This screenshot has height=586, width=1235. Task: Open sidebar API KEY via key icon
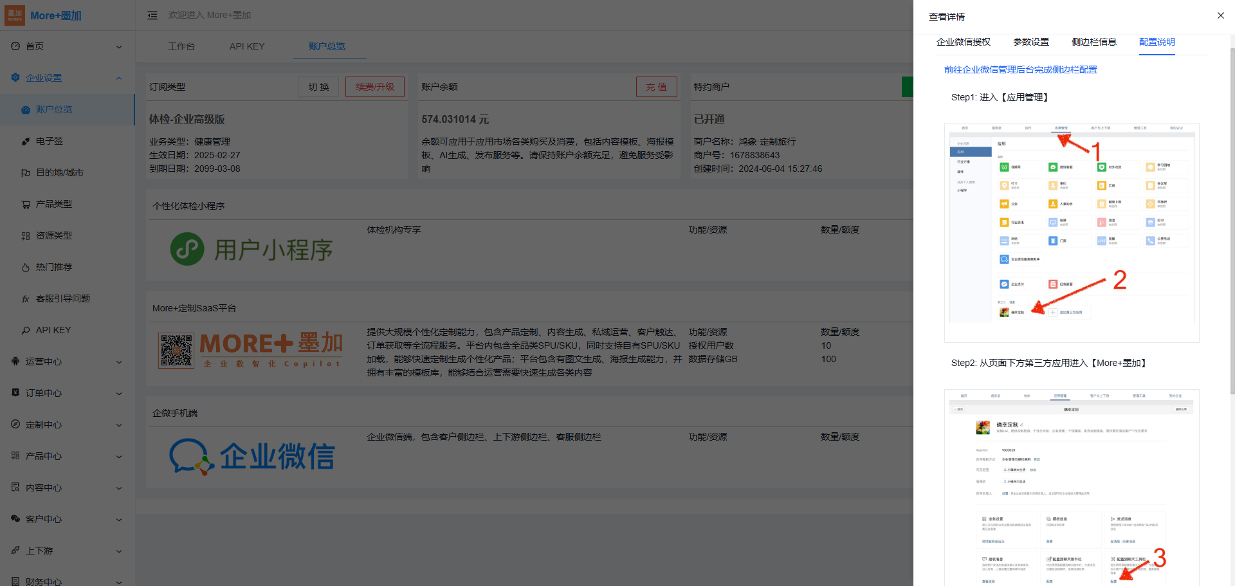pyautogui.click(x=26, y=331)
